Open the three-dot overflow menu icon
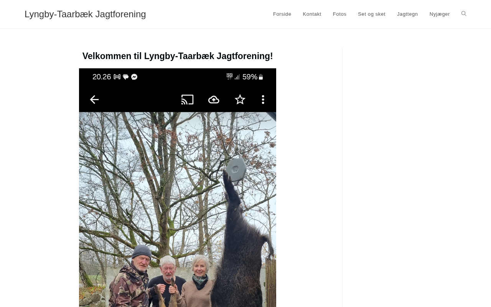491x307 pixels. click(x=263, y=100)
